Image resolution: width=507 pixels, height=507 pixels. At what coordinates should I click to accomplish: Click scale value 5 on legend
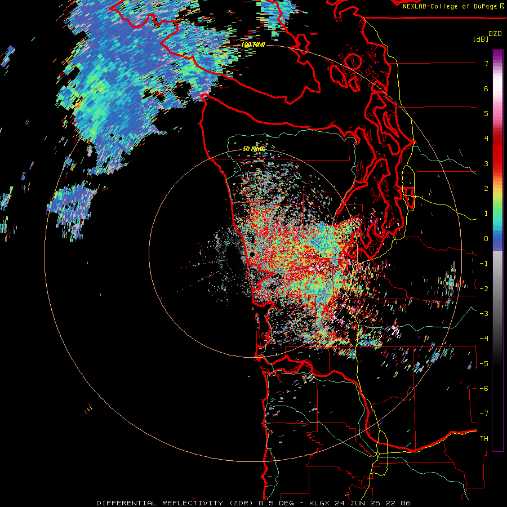pyautogui.click(x=486, y=113)
